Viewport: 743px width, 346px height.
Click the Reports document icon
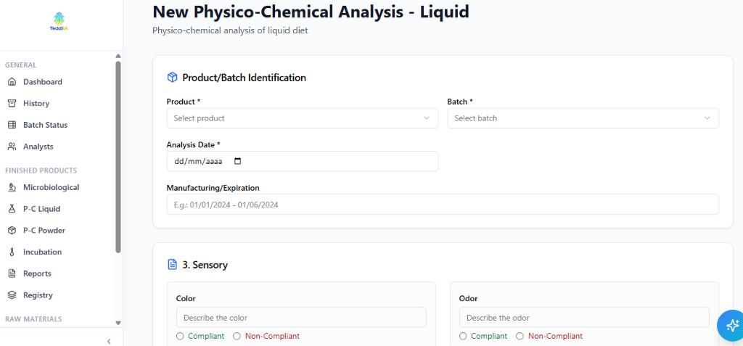pos(12,273)
